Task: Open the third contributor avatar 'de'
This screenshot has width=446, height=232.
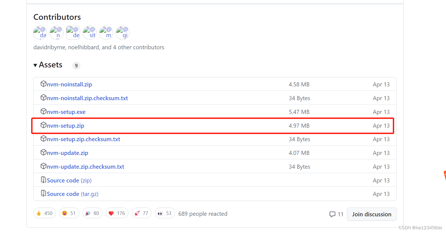Action: 73,33
